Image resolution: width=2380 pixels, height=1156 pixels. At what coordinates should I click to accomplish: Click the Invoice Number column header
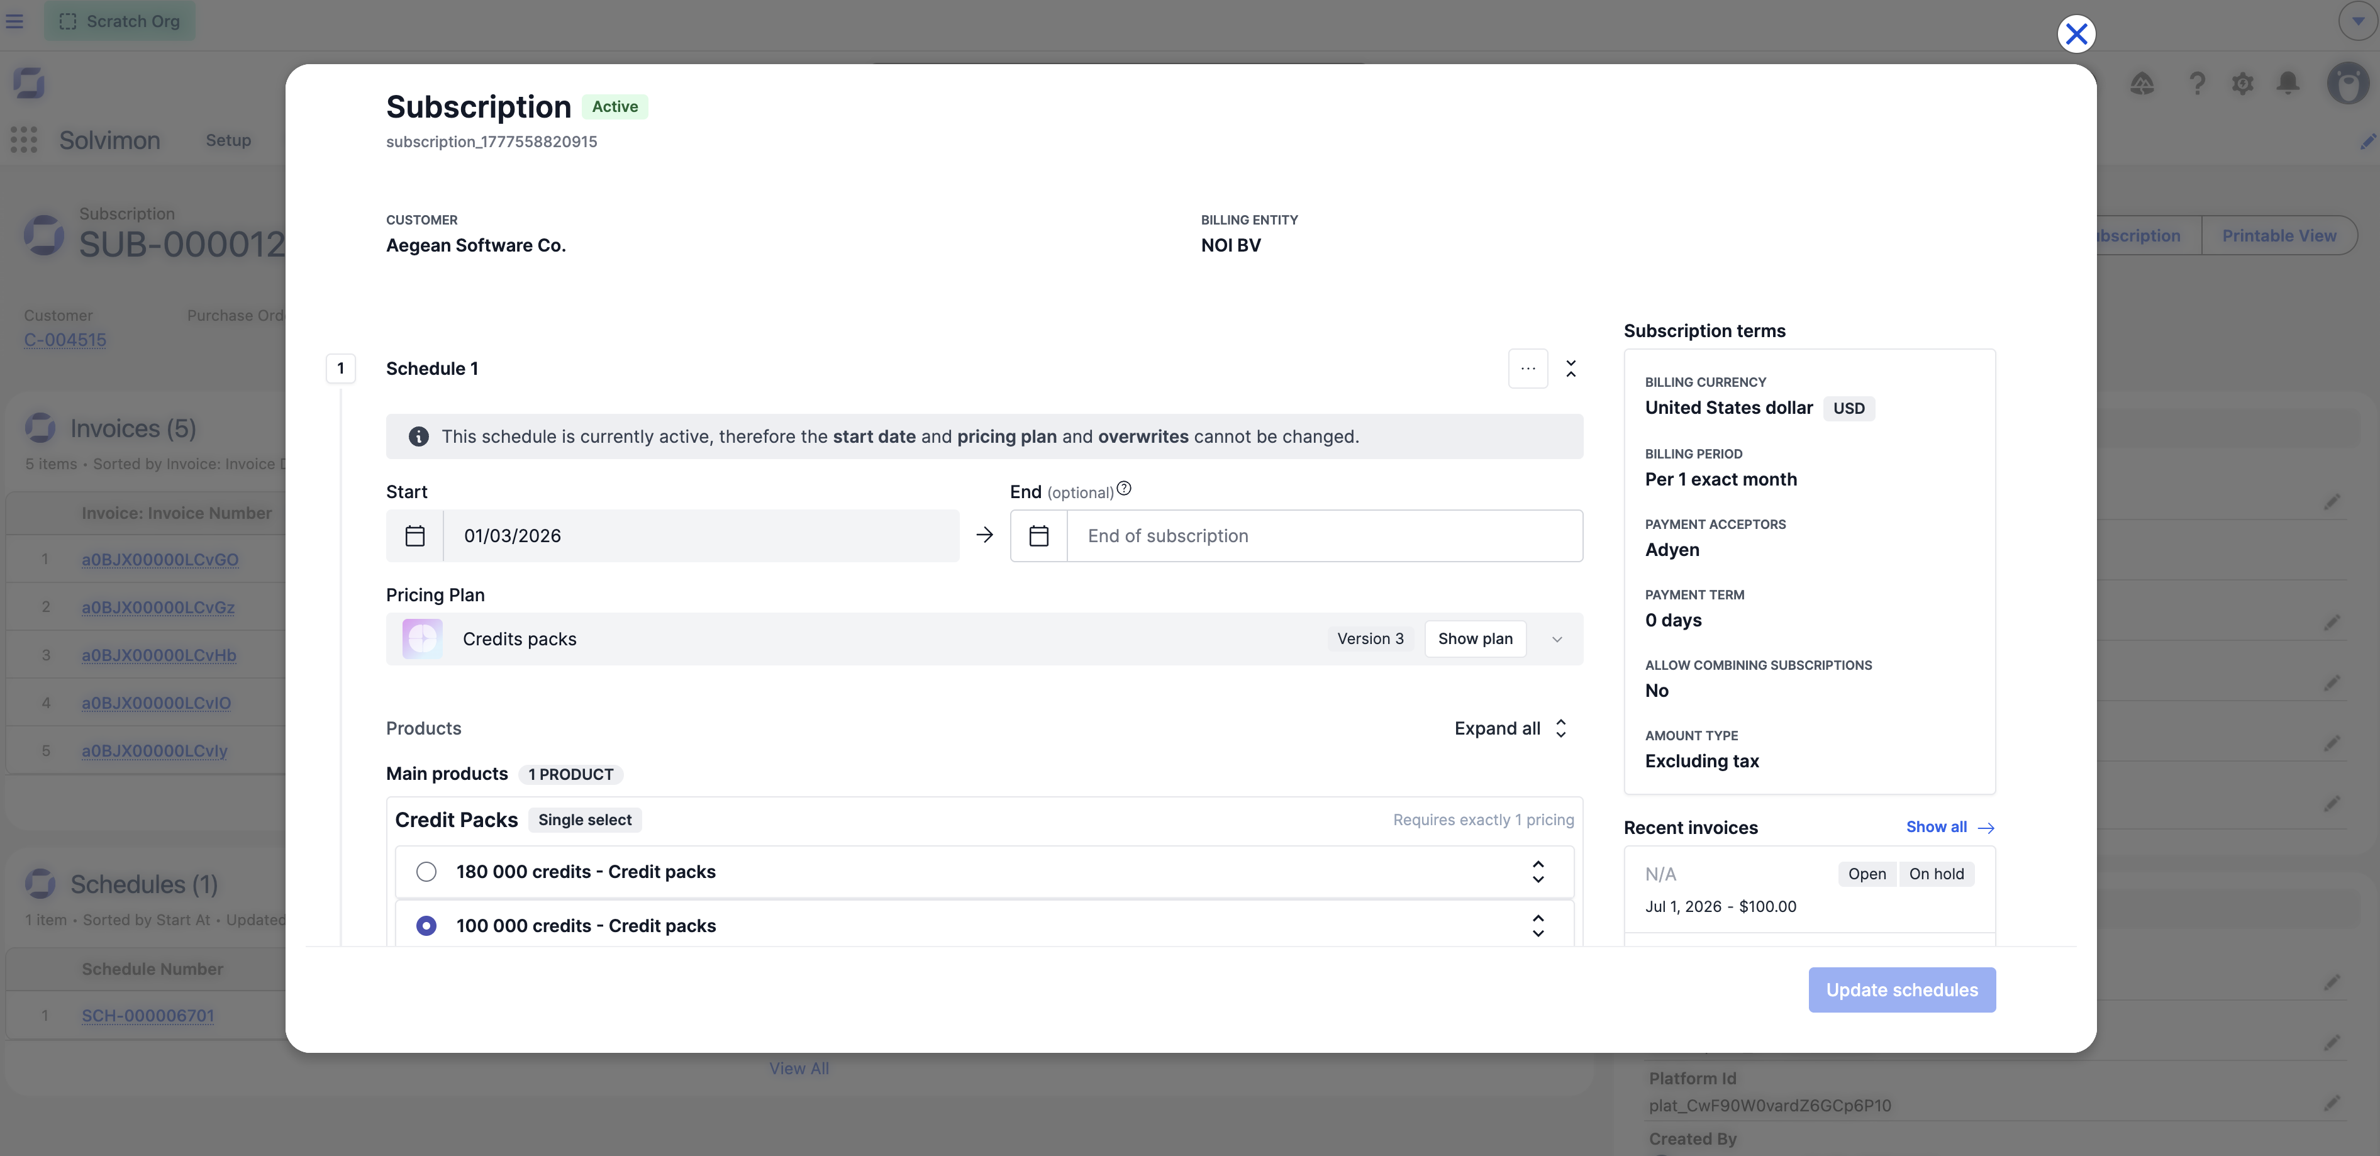pos(177,513)
